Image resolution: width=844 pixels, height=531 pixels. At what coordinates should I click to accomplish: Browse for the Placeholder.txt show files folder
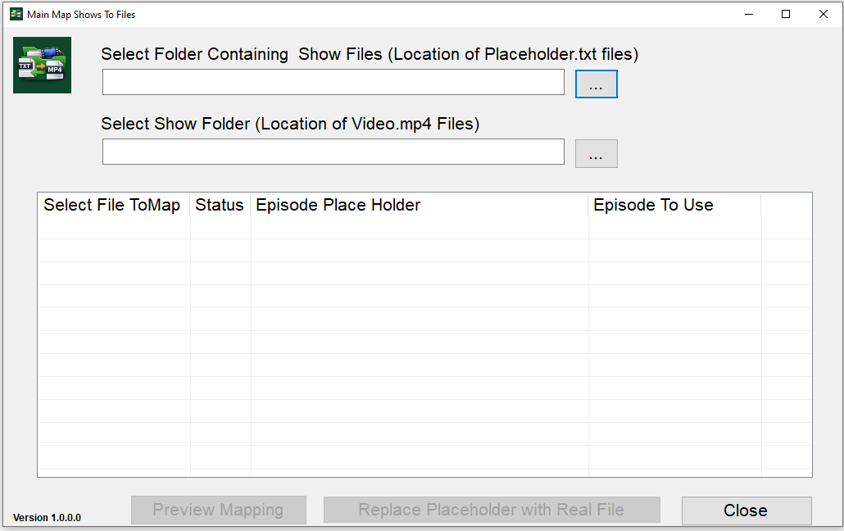tap(596, 84)
